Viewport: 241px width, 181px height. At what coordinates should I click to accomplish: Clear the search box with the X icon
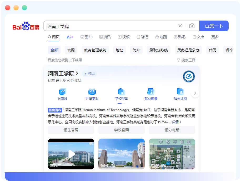click(180, 26)
